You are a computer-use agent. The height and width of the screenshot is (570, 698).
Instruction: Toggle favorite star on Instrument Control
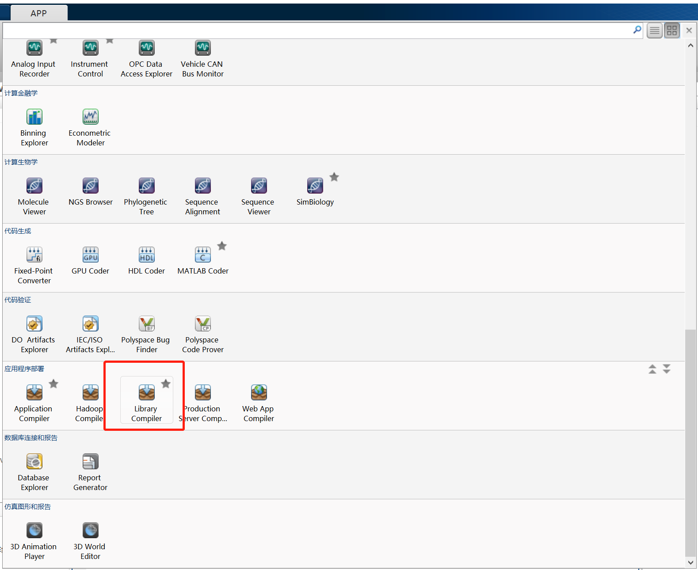pos(110,41)
